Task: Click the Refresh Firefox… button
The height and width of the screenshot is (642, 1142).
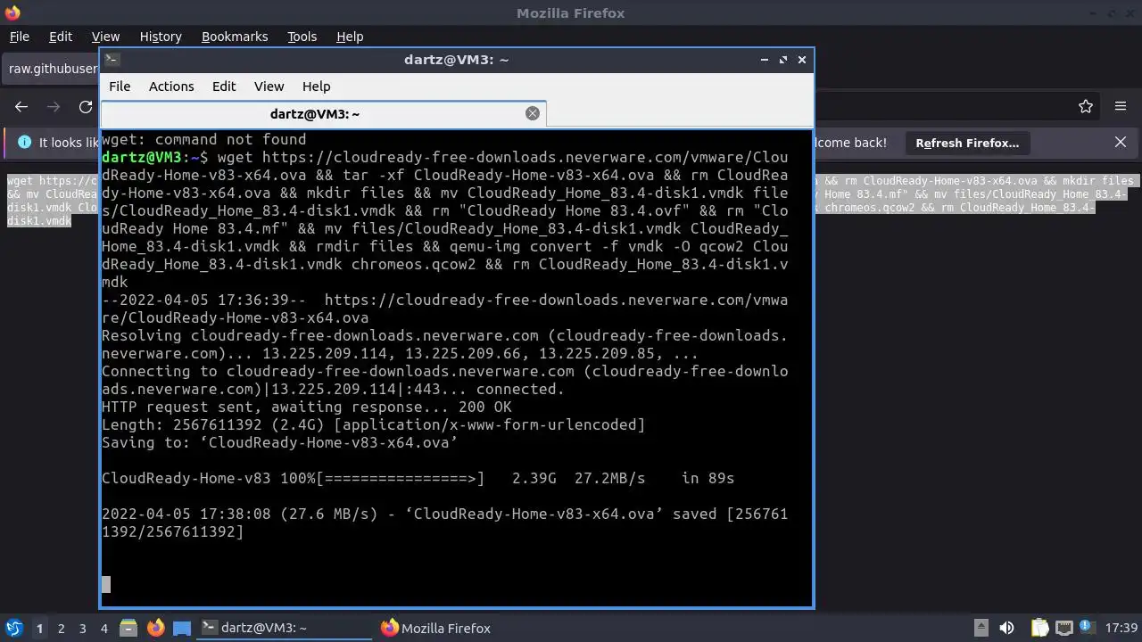Action: point(967,143)
